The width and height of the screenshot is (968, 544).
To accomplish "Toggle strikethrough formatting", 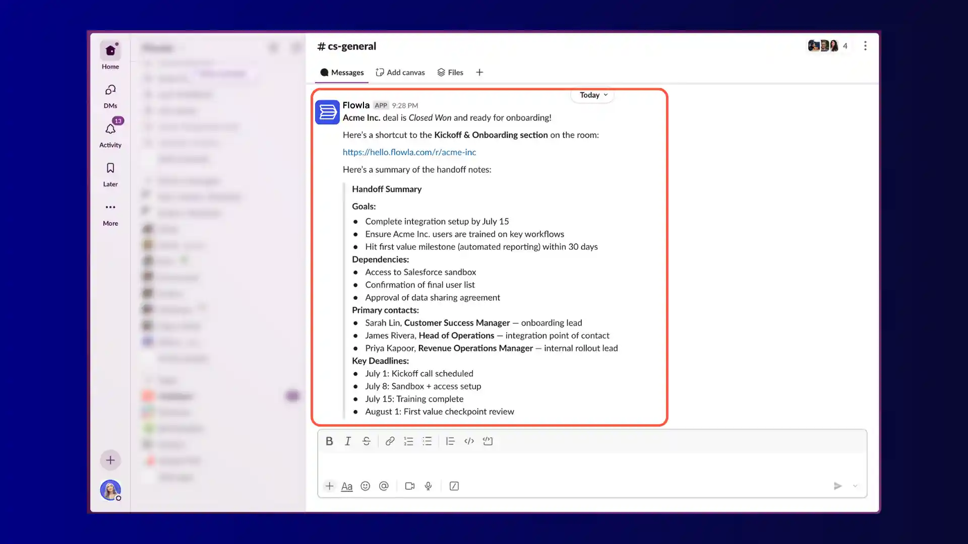I will click(367, 441).
